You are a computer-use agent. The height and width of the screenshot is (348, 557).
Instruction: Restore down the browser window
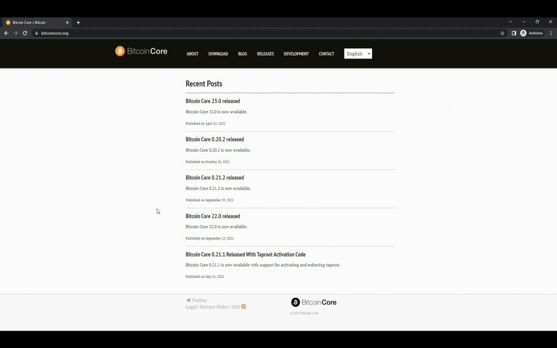tap(537, 22)
